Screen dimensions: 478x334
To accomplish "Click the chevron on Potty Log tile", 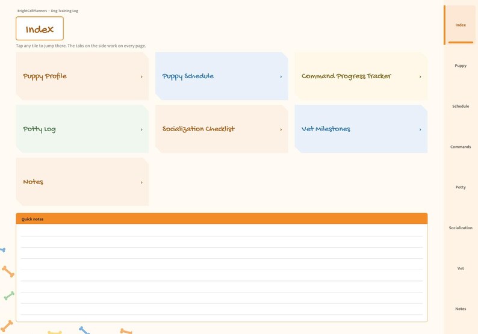I will click(141, 129).
